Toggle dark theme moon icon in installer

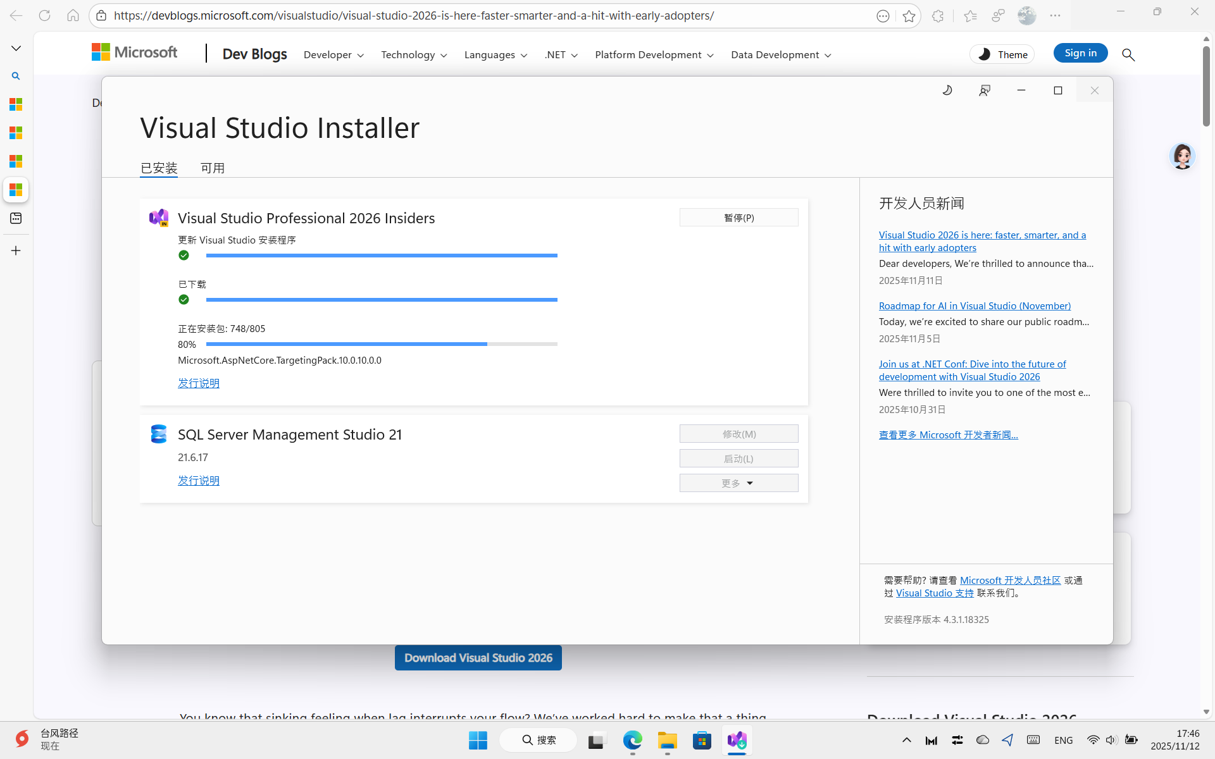click(947, 90)
